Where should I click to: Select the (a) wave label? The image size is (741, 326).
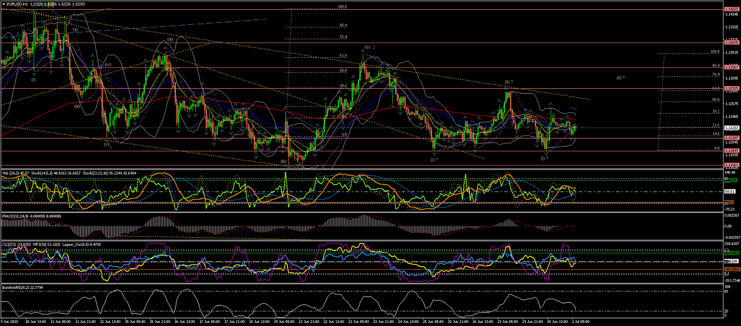pyautogui.click(x=169, y=40)
